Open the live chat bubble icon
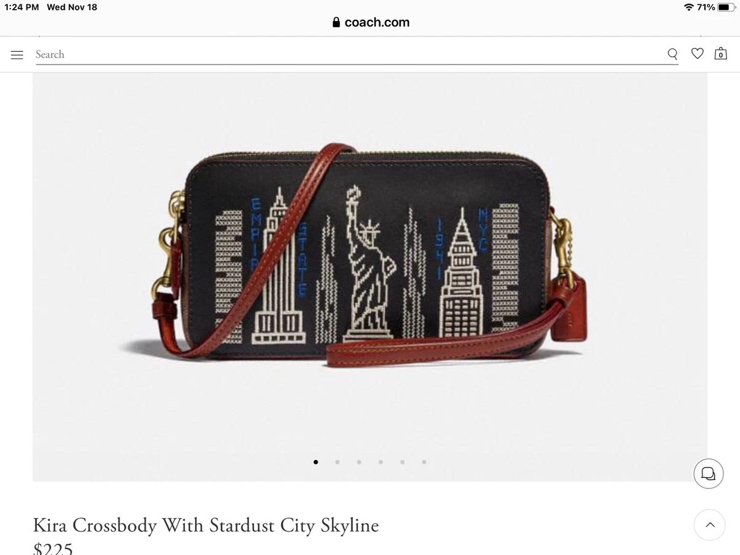This screenshot has height=555, width=740. pyautogui.click(x=709, y=474)
